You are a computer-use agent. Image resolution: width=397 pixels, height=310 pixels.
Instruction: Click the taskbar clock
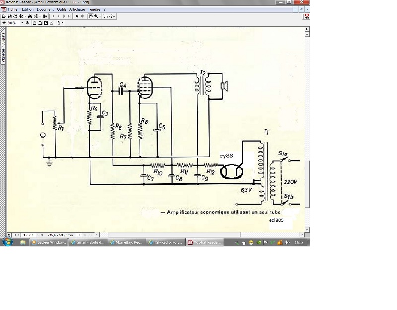point(299,243)
